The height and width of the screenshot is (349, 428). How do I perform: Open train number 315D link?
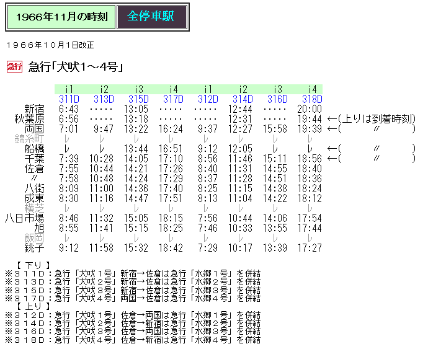point(138,99)
